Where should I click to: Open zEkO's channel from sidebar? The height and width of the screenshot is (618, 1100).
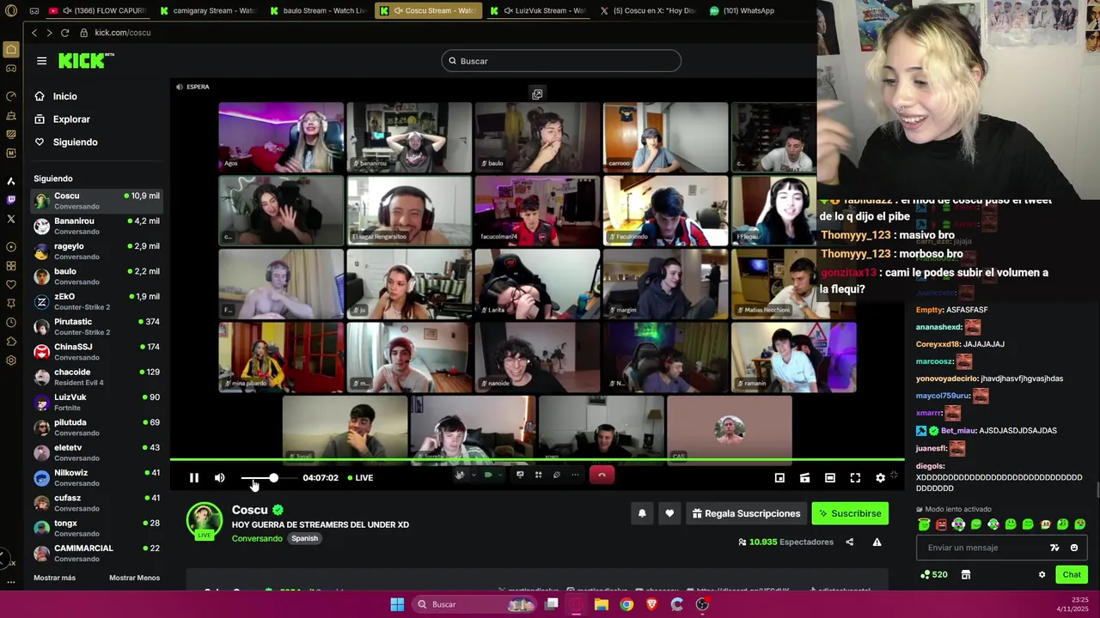point(96,301)
